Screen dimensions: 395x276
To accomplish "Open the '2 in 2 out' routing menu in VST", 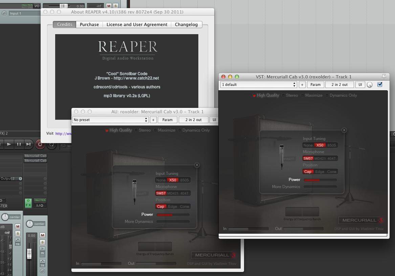I will 339,85.
